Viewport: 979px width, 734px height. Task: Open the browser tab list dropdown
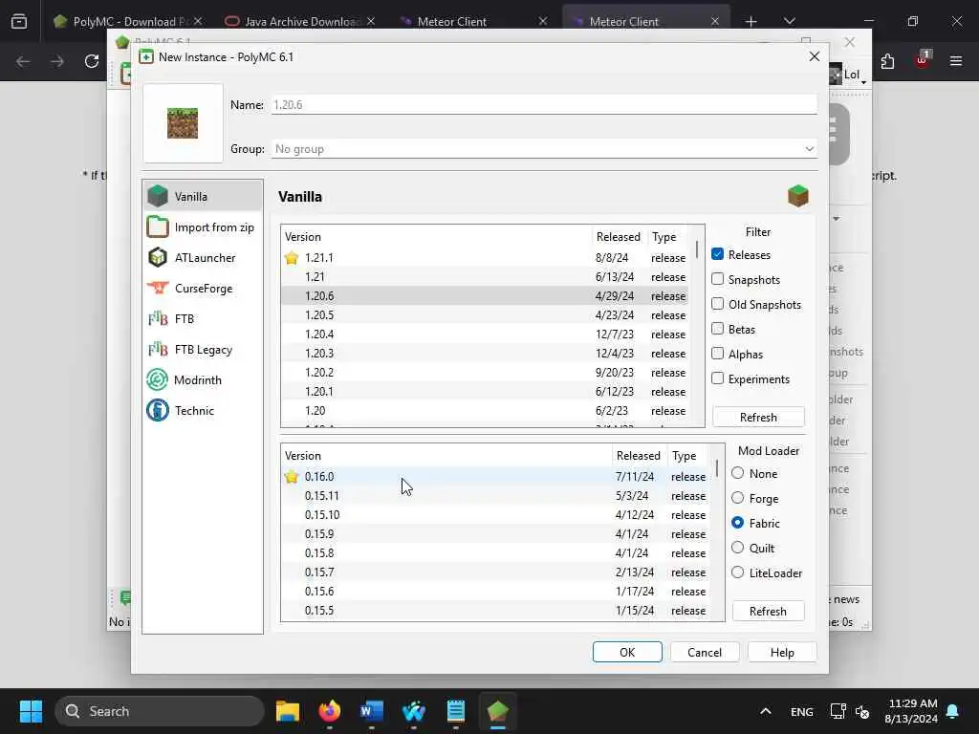(789, 21)
